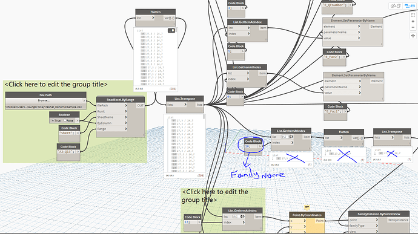This screenshot has height=234, width=418.
Task: Click the Zoom to Fit icon
Action: (x=413, y=15)
